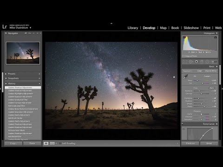Pick the White Balance eyedropper
Image resolution: width=223 pixels, height=167 pixels.
tap(185, 77)
